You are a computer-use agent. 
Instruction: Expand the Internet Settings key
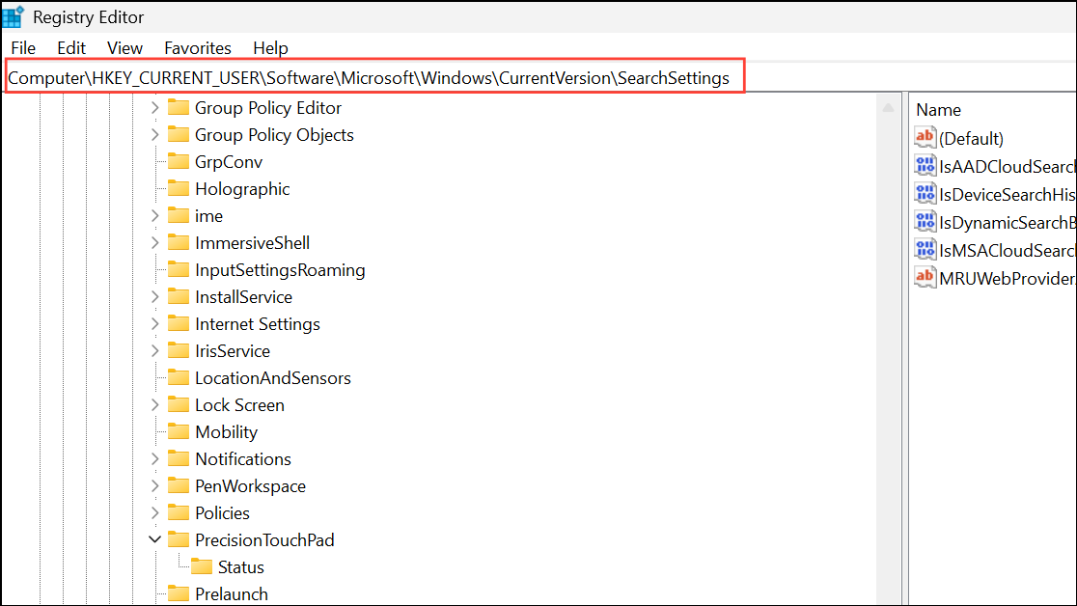point(155,323)
